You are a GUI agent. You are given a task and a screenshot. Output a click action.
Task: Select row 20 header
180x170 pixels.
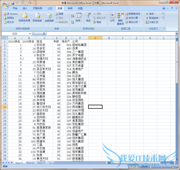pyautogui.click(x=5, y=107)
